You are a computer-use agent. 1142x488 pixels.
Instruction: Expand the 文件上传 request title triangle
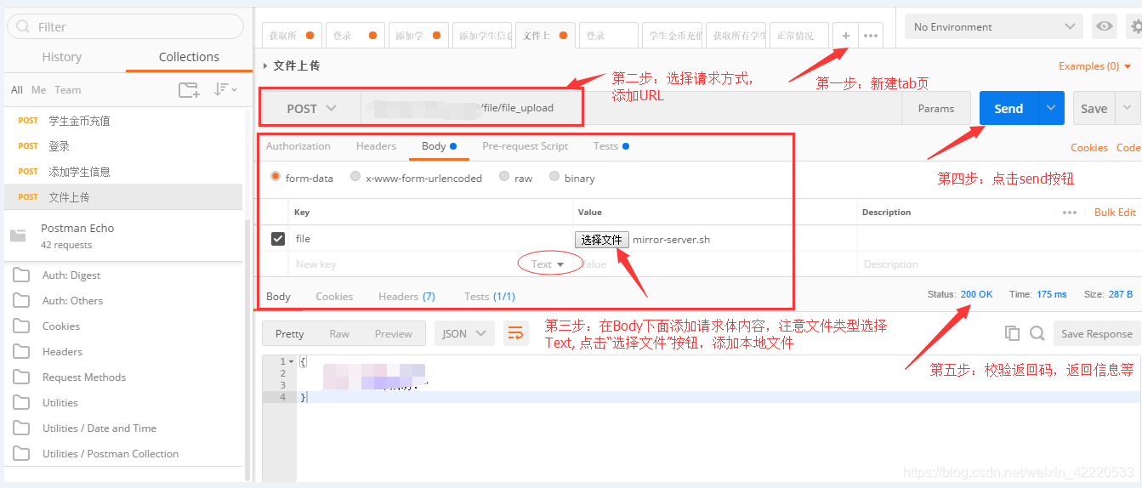point(265,65)
